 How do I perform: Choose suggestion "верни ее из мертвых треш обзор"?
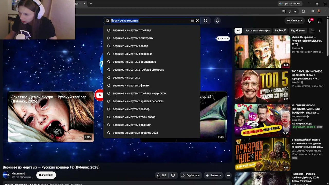(x=152, y=117)
